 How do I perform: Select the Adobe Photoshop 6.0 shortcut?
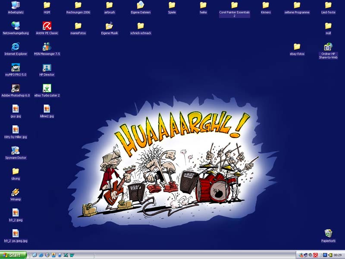click(16, 88)
